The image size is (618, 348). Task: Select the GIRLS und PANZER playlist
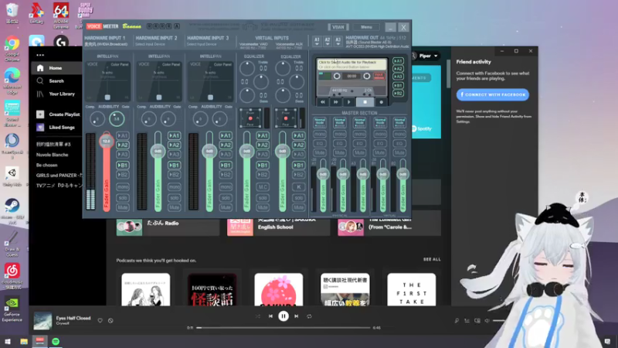coord(59,176)
